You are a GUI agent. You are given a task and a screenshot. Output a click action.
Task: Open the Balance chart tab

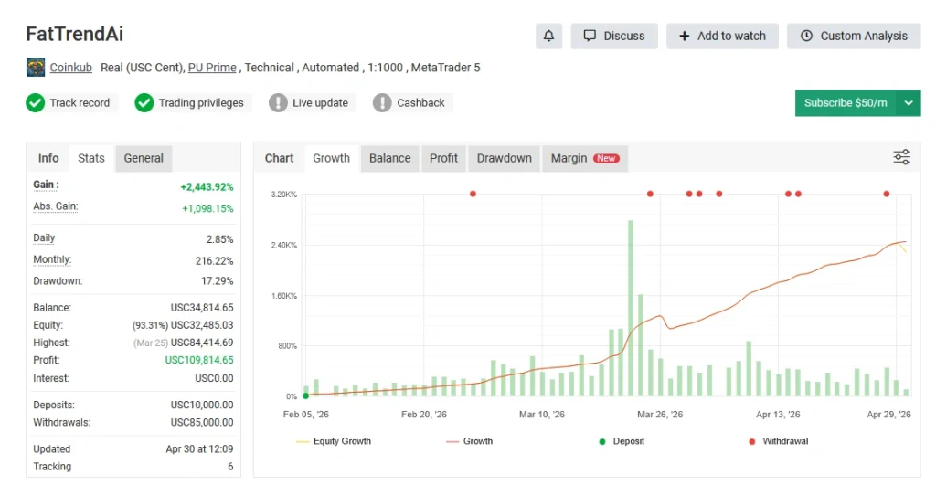389,158
